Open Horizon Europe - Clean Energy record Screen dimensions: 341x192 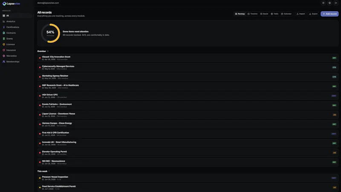tap(188, 124)
